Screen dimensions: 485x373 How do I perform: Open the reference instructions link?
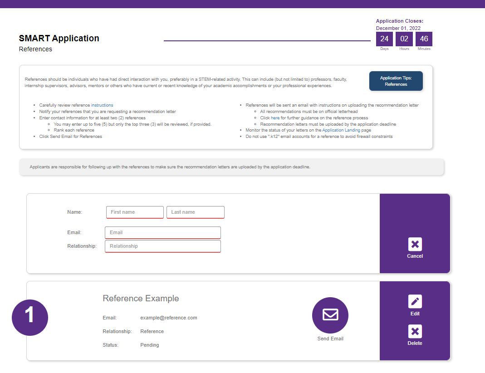[102, 105]
